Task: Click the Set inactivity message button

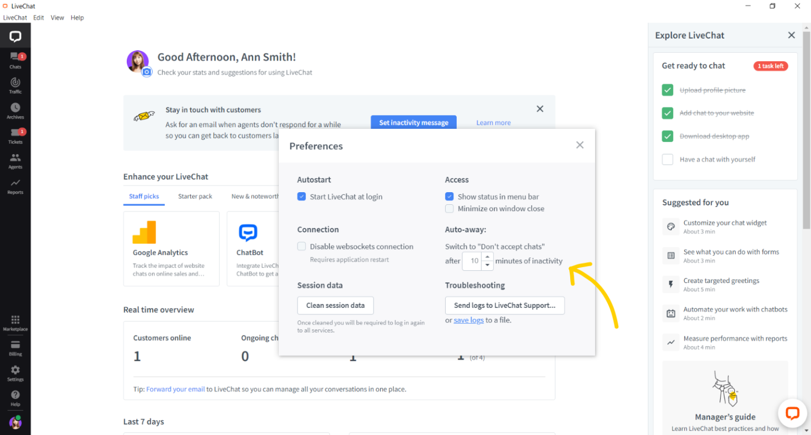Action: 414,122
